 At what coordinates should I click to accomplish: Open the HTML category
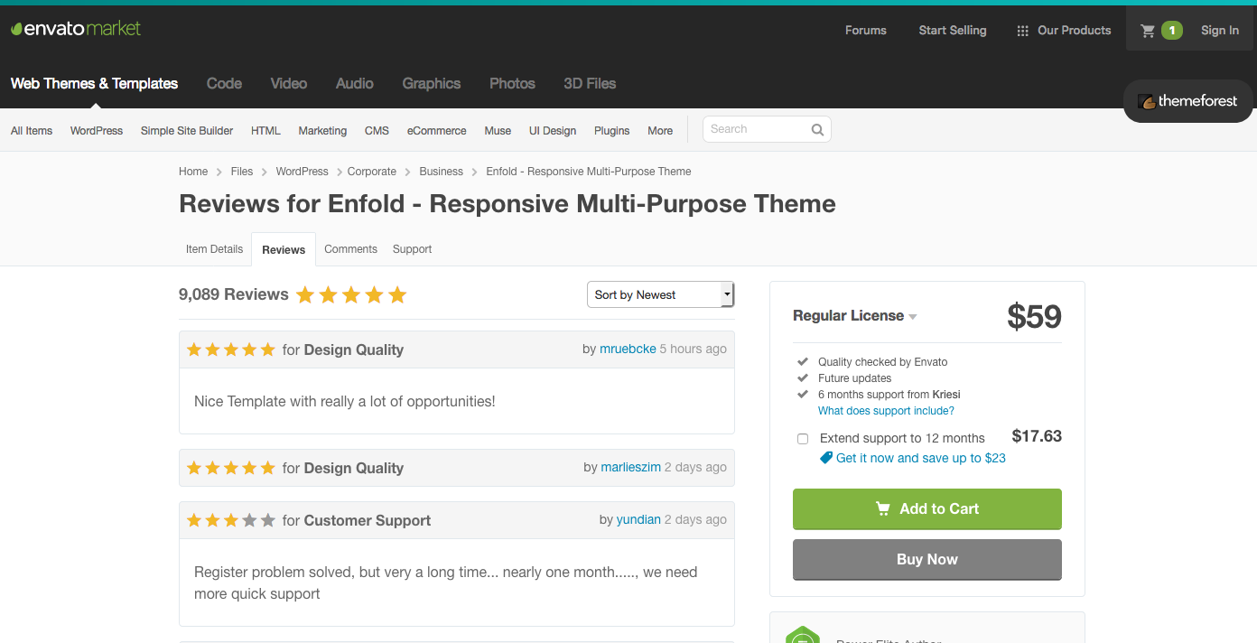(265, 131)
